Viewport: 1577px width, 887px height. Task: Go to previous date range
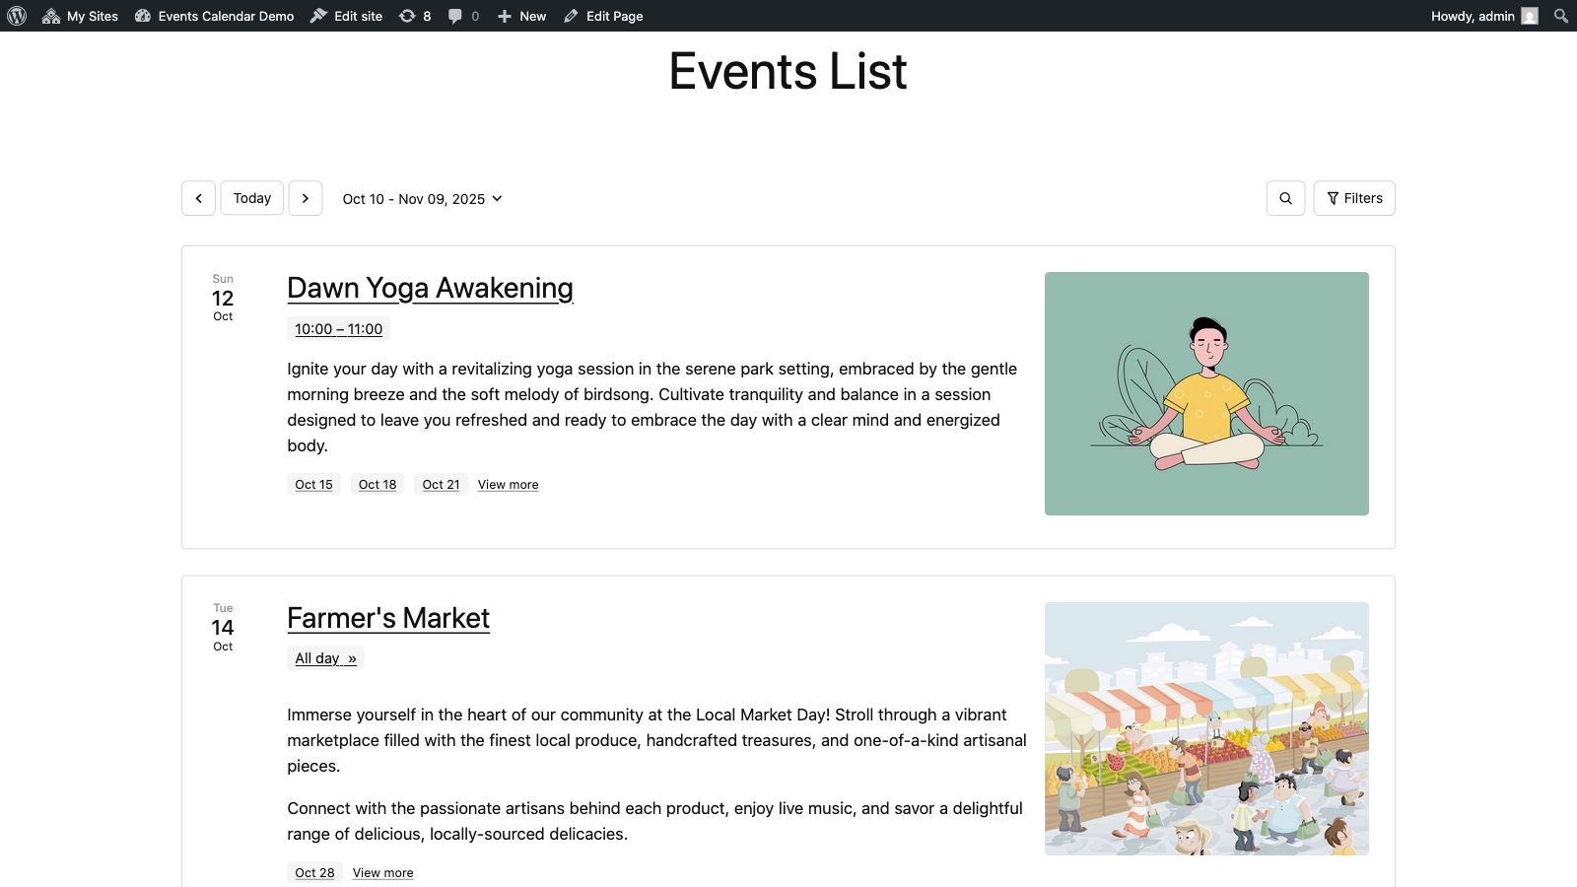(x=198, y=198)
